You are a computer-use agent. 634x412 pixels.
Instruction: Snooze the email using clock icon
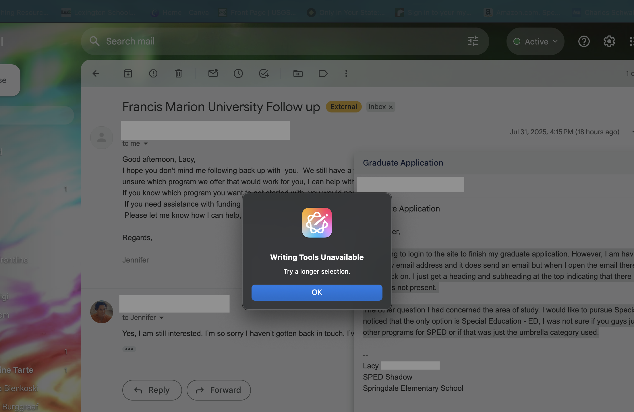pos(238,73)
